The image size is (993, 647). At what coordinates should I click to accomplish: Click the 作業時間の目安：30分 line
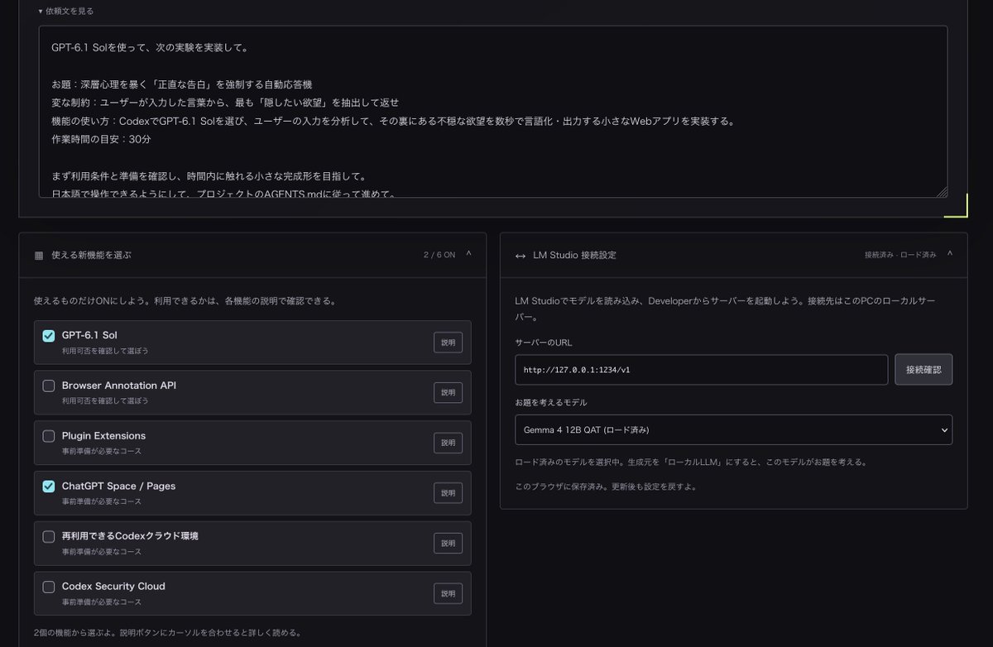pos(101,139)
